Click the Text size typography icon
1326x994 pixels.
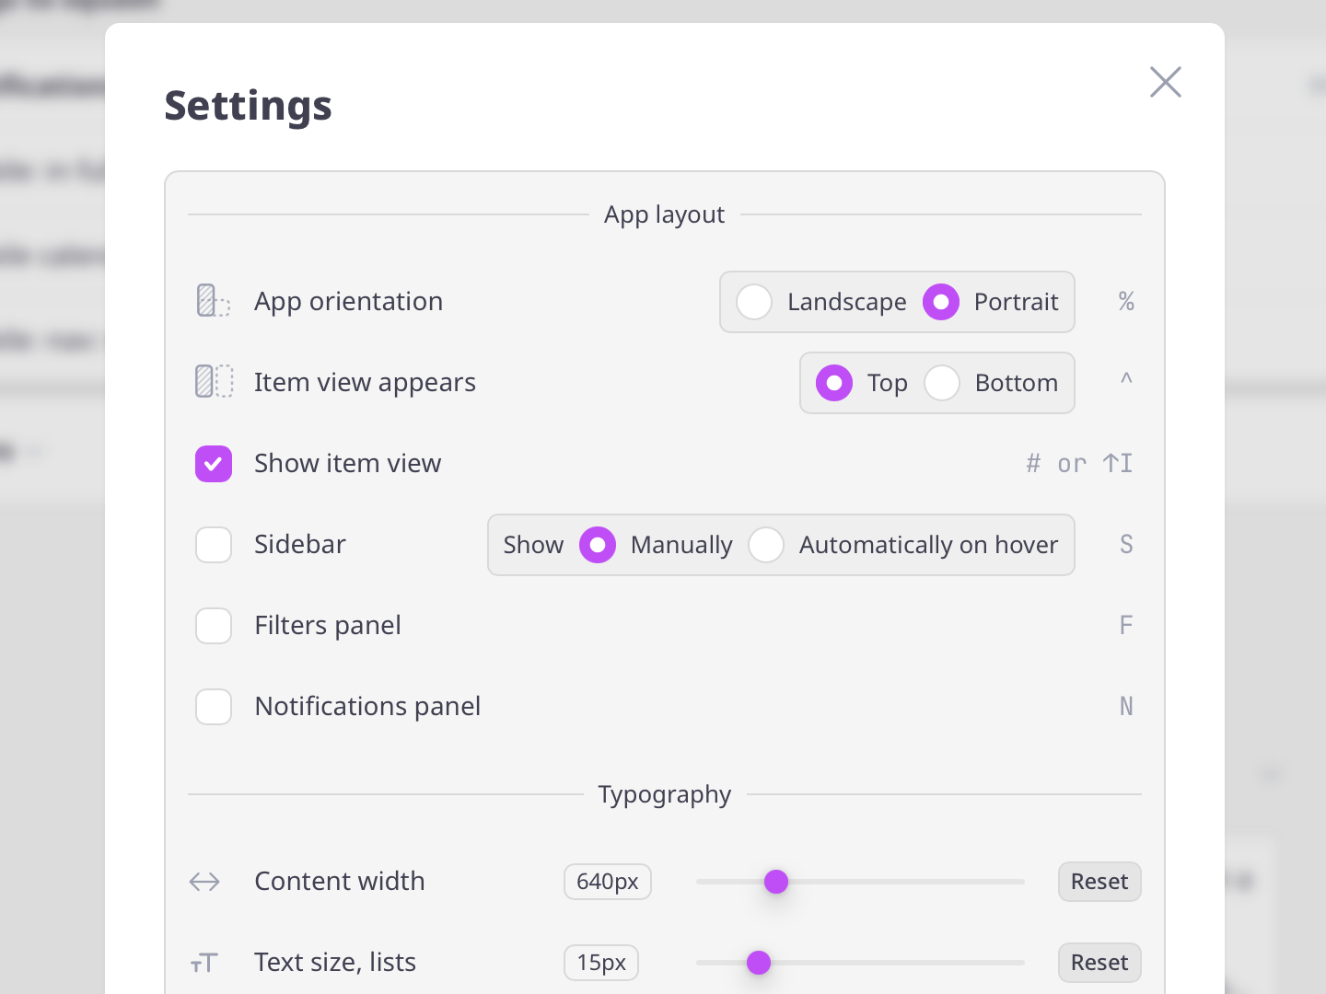(204, 963)
